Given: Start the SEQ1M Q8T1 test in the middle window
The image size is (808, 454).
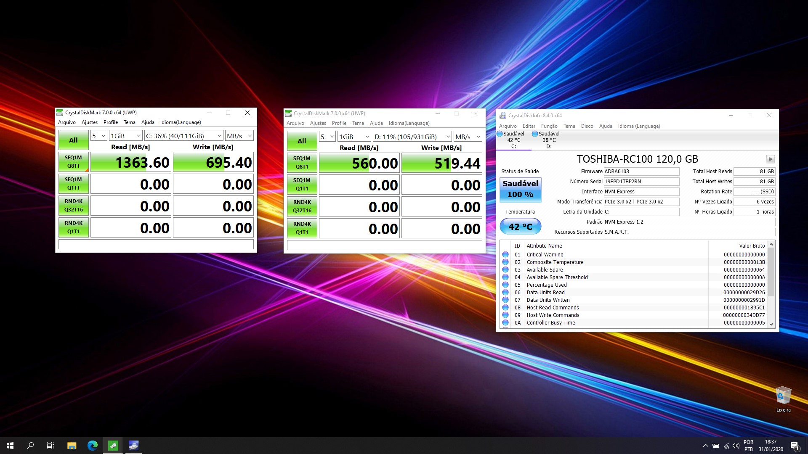Looking at the screenshot, I should click(x=301, y=163).
